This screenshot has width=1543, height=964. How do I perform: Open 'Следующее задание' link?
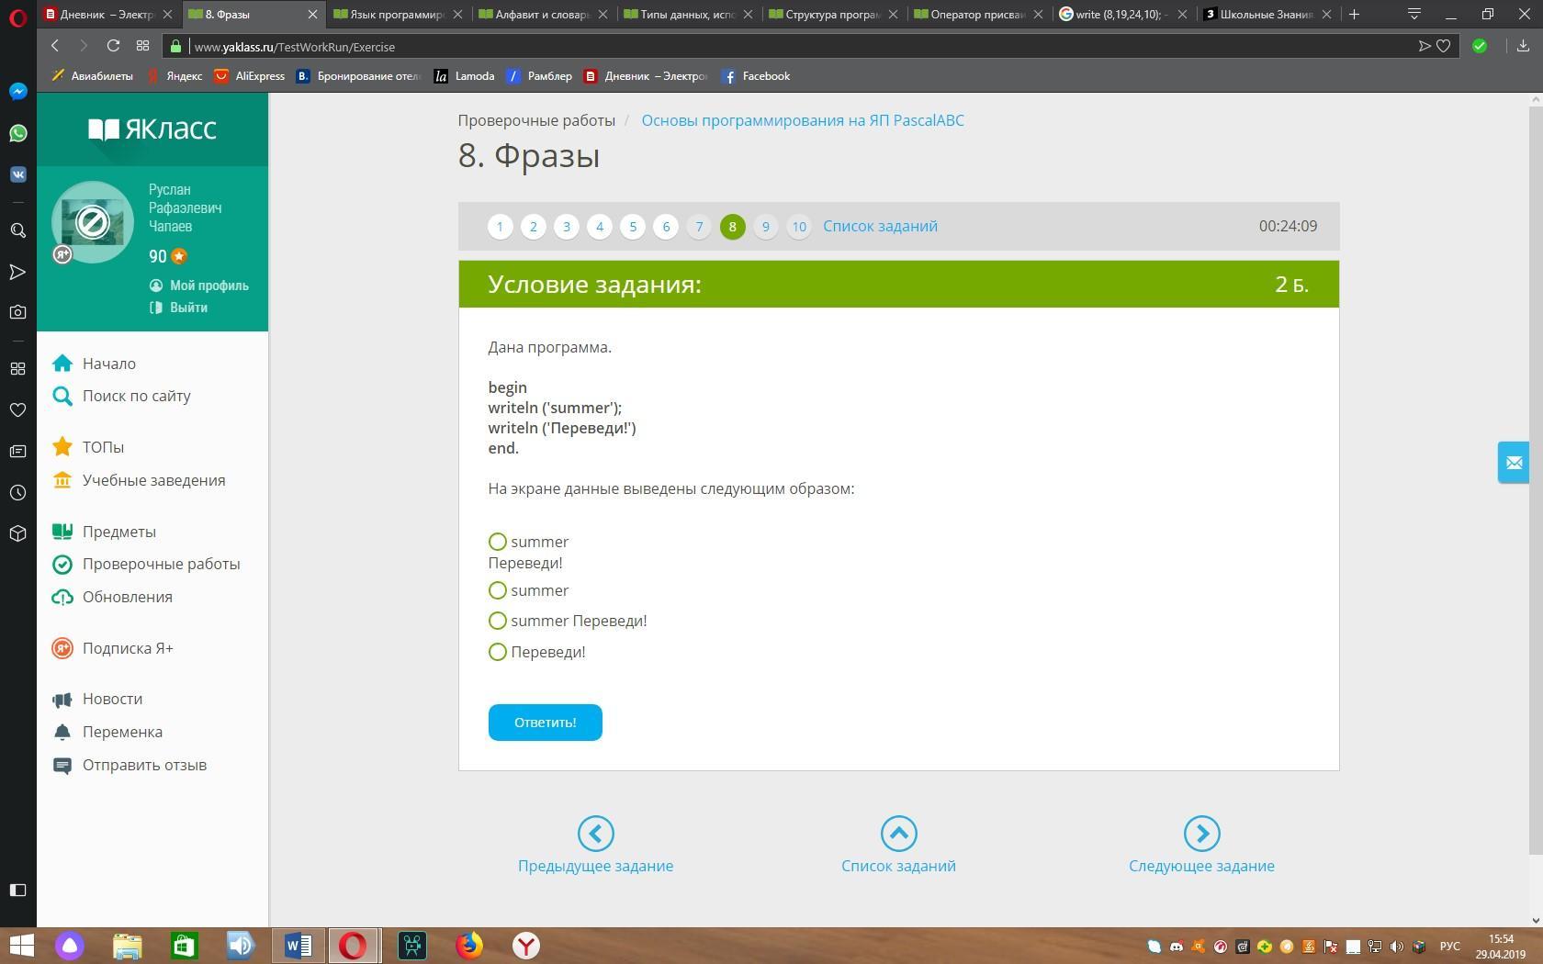click(x=1201, y=866)
